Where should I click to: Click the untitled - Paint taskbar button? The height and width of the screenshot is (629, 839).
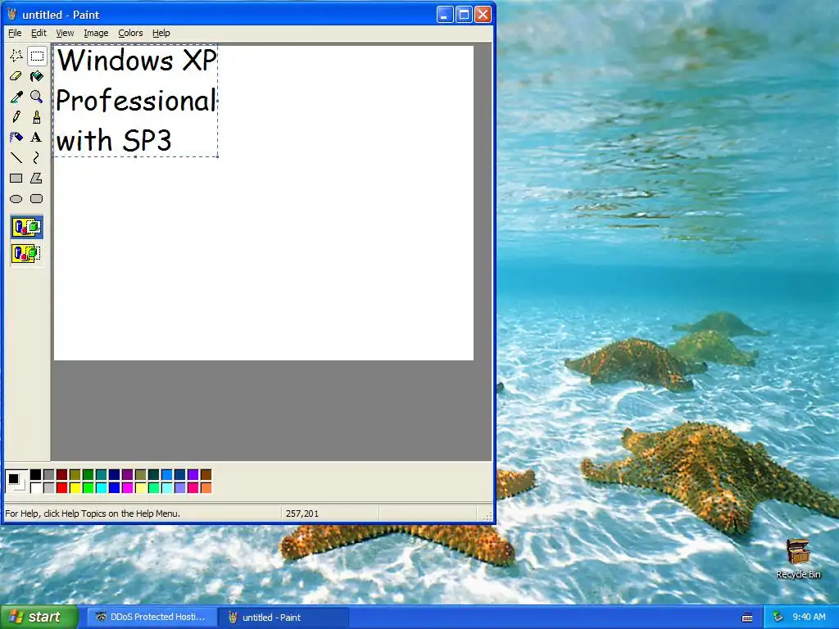click(283, 618)
